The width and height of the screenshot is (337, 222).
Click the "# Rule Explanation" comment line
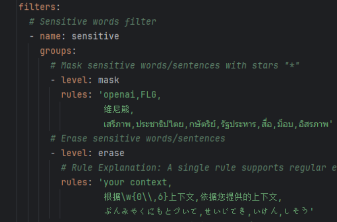point(198,168)
